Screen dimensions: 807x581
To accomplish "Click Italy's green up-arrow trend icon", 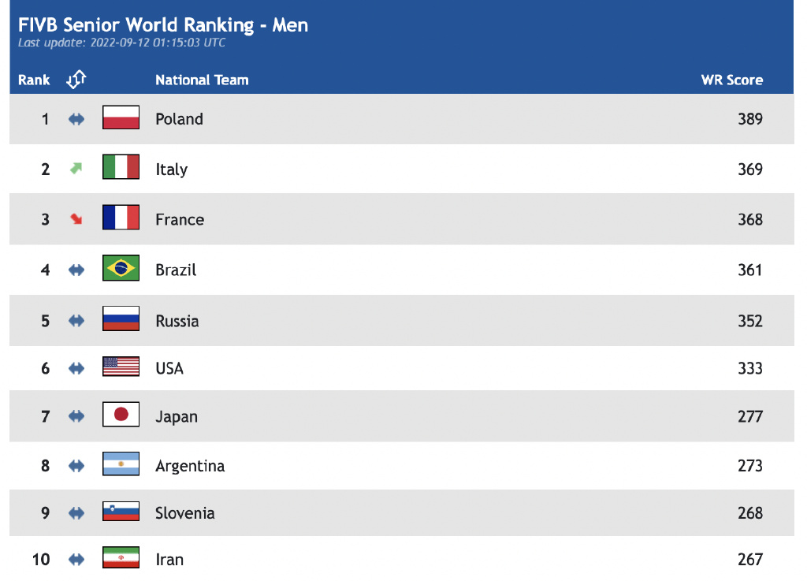I will tap(76, 169).
